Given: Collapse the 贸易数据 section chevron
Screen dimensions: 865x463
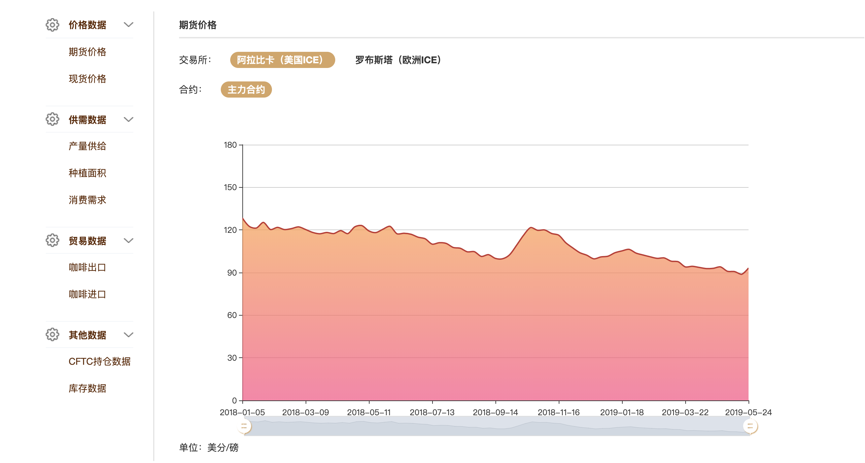Looking at the screenshot, I should [x=129, y=241].
